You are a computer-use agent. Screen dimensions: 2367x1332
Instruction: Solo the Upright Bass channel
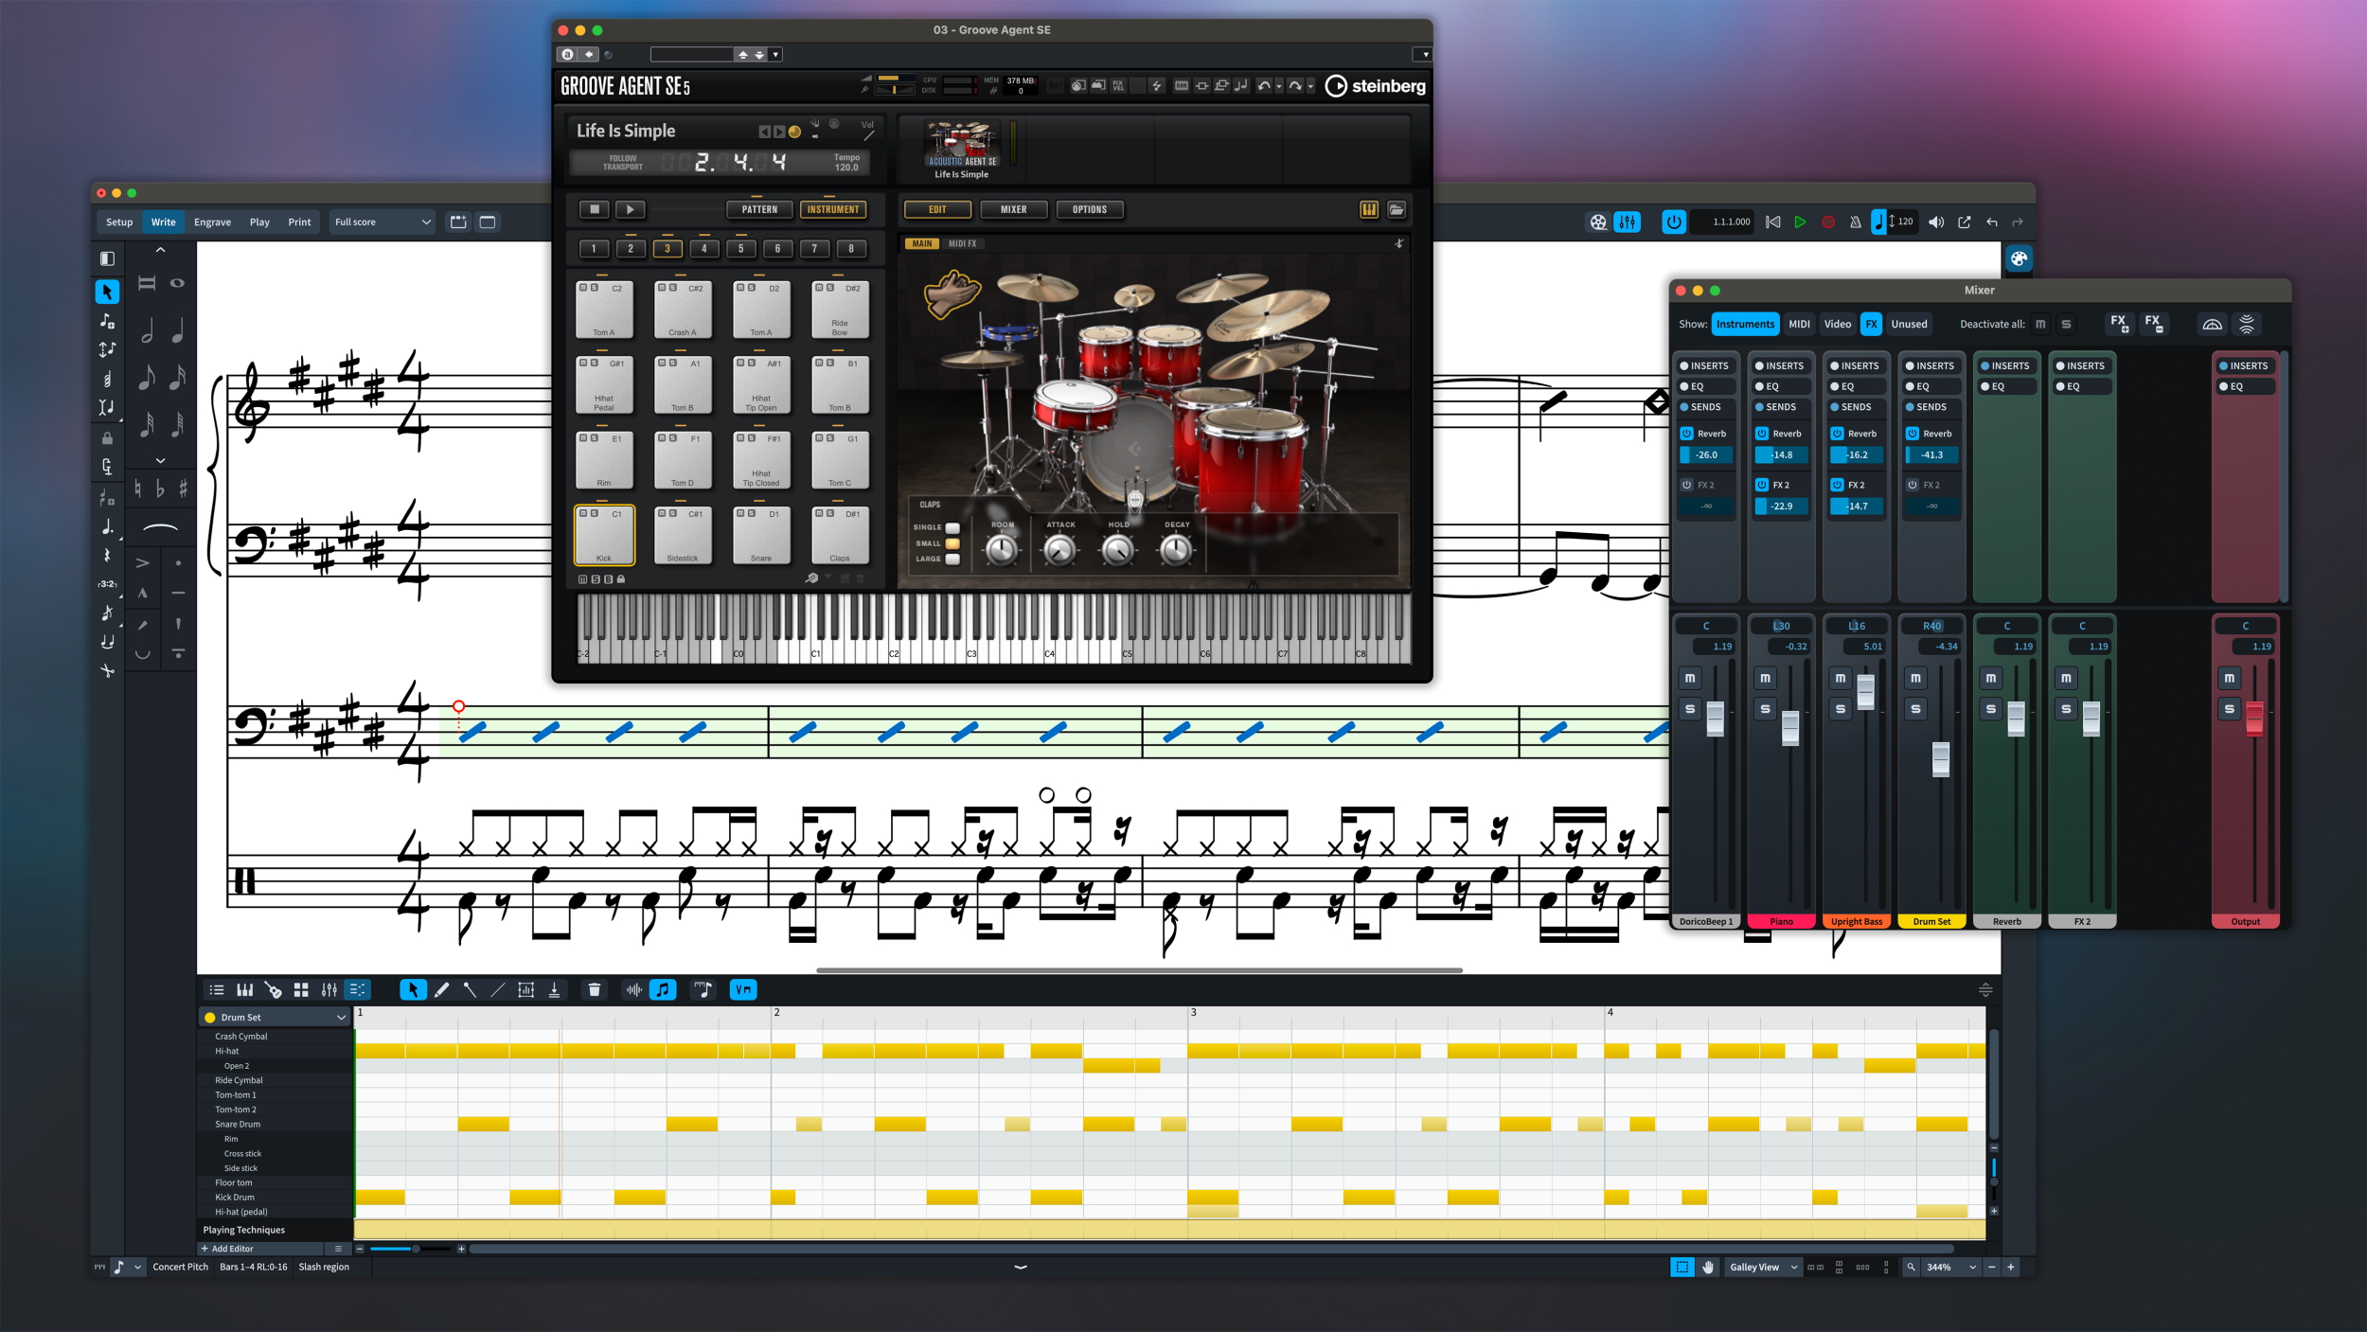[1840, 709]
